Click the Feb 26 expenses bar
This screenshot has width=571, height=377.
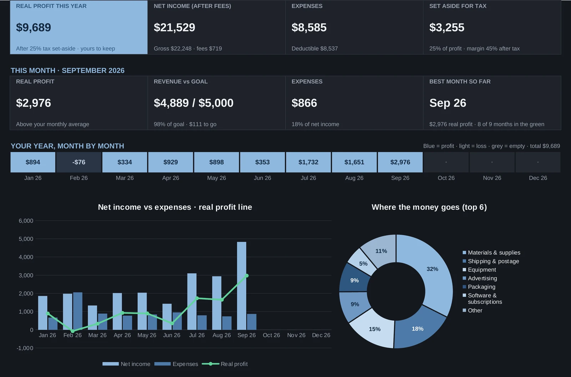tap(78, 311)
